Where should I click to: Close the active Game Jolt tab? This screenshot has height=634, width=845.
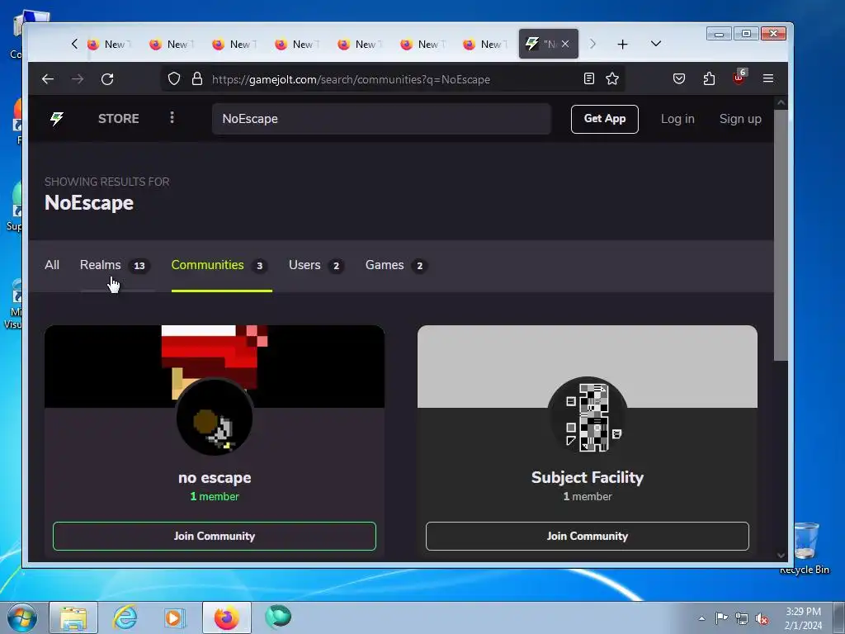pos(564,44)
